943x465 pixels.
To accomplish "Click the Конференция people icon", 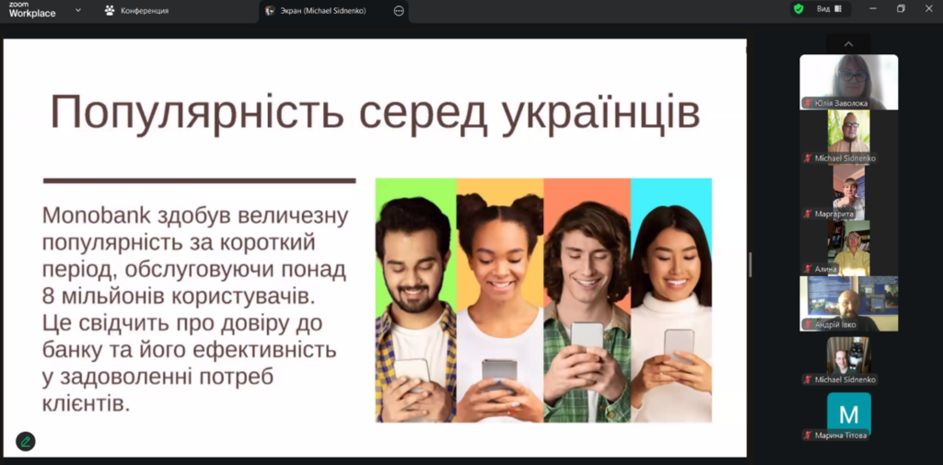I will pos(110,11).
